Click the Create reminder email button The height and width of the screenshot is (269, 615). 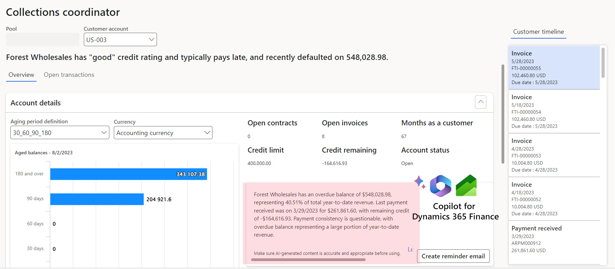click(x=453, y=256)
